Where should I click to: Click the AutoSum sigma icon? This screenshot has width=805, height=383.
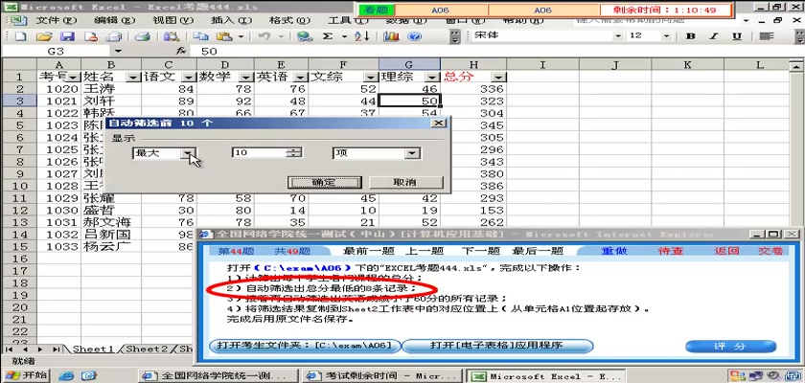(x=328, y=36)
